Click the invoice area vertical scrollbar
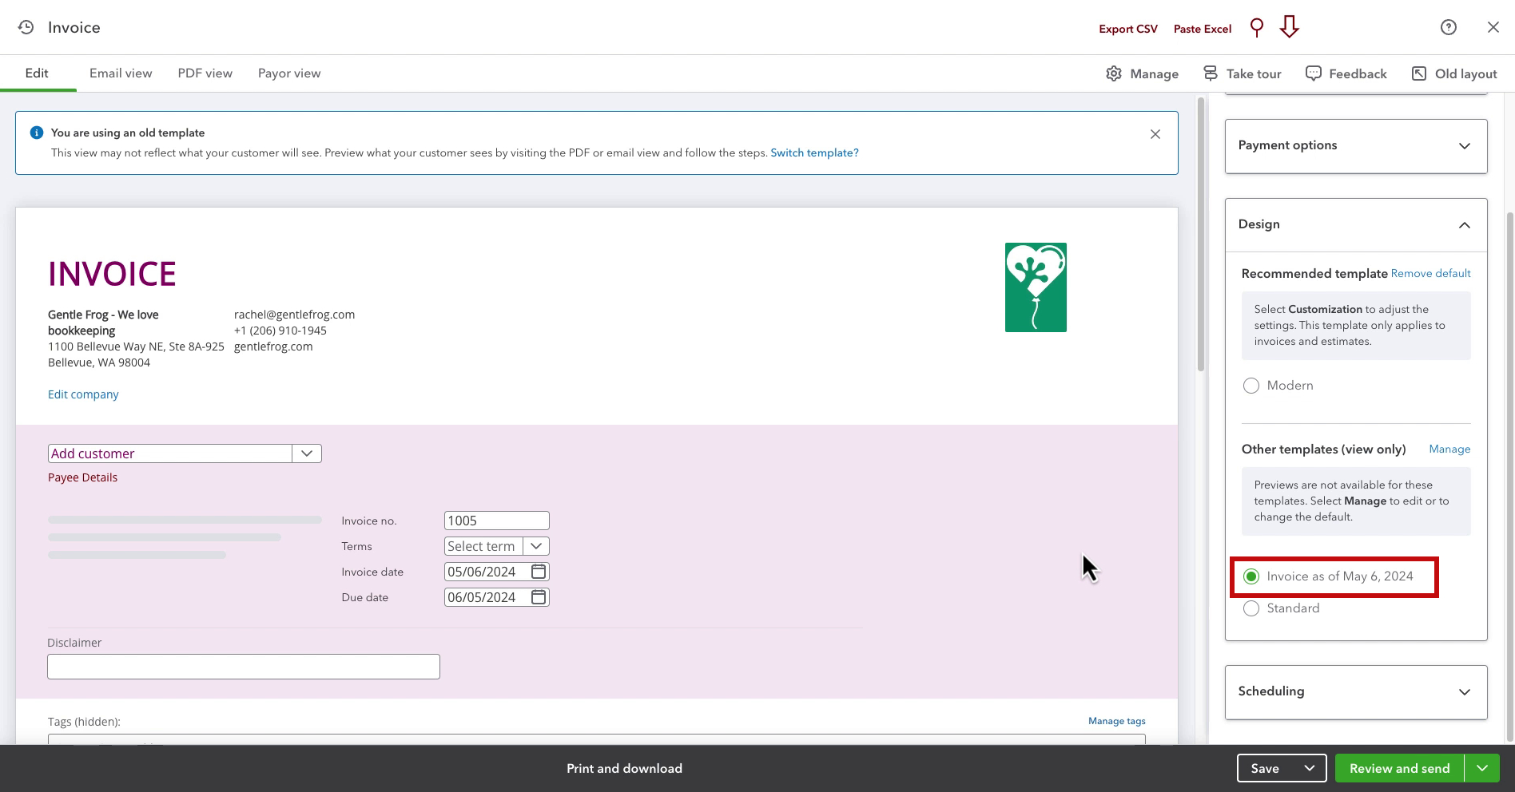The width and height of the screenshot is (1515, 792). (1200, 235)
